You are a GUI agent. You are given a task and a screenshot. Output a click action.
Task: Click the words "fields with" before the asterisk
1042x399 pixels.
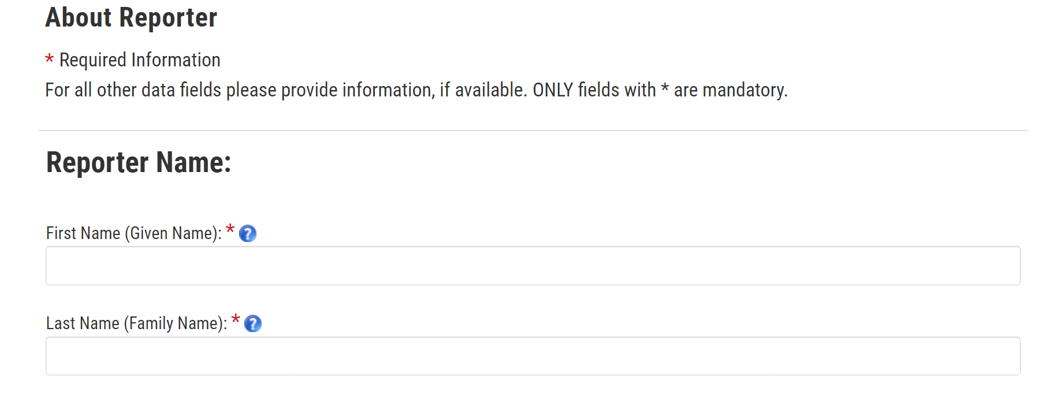coord(617,90)
